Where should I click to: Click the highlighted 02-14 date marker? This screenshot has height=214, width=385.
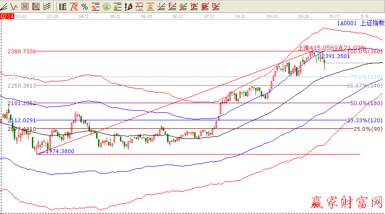6,16
